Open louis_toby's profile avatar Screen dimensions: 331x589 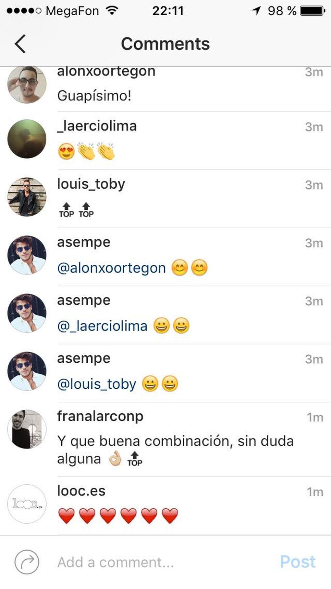27,197
